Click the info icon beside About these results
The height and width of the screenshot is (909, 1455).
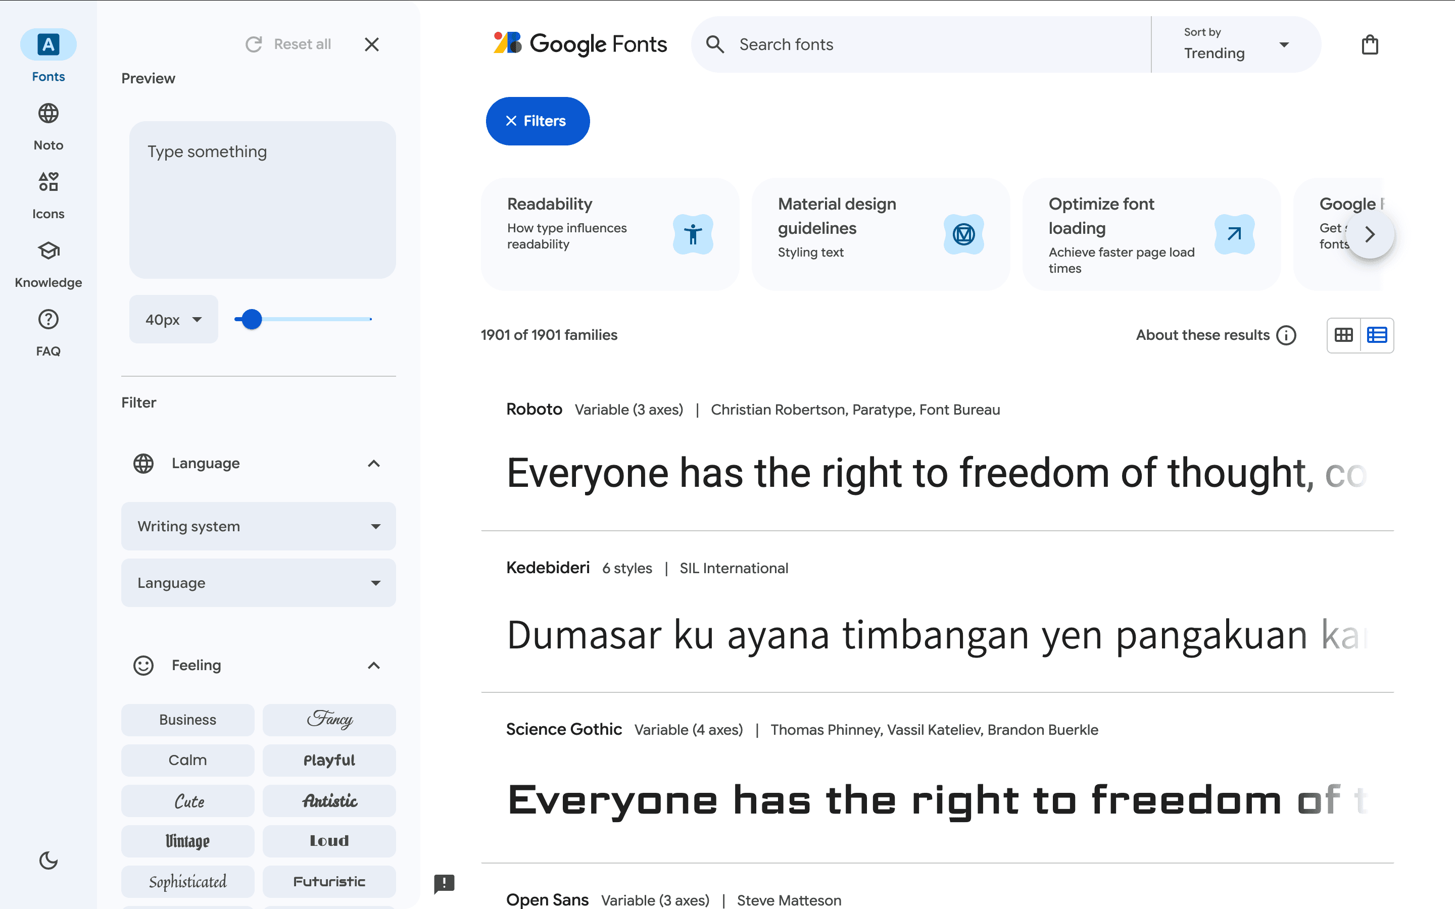pyautogui.click(x=1286, y=335)
